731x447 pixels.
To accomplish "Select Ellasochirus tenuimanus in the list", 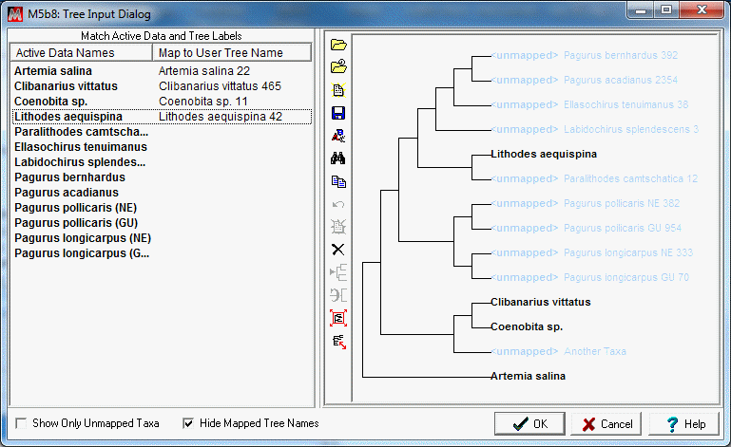I will point(81,147).
